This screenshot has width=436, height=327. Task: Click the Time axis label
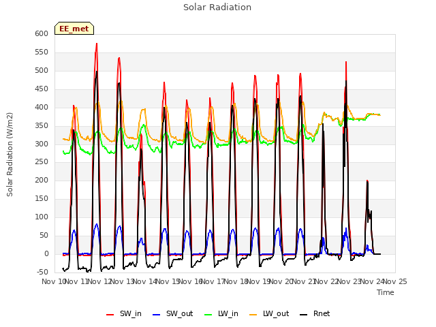(x=386, y=292)
